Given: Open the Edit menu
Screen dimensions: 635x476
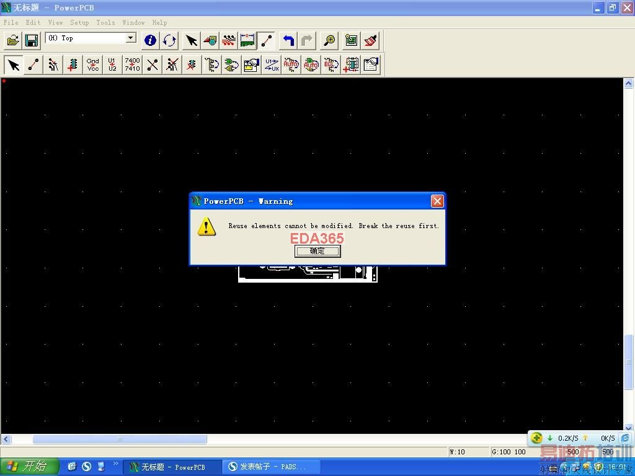Looking at the screenshot, I should pos(33,22).
